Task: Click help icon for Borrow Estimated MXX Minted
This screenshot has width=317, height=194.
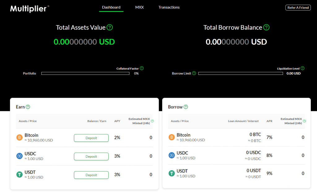Action: coord(305,121)
